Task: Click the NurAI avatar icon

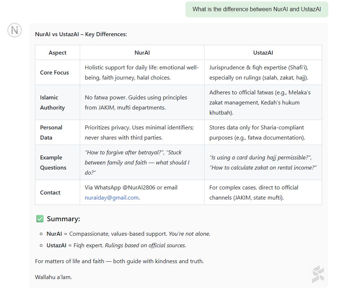Action: pos(14,30)
